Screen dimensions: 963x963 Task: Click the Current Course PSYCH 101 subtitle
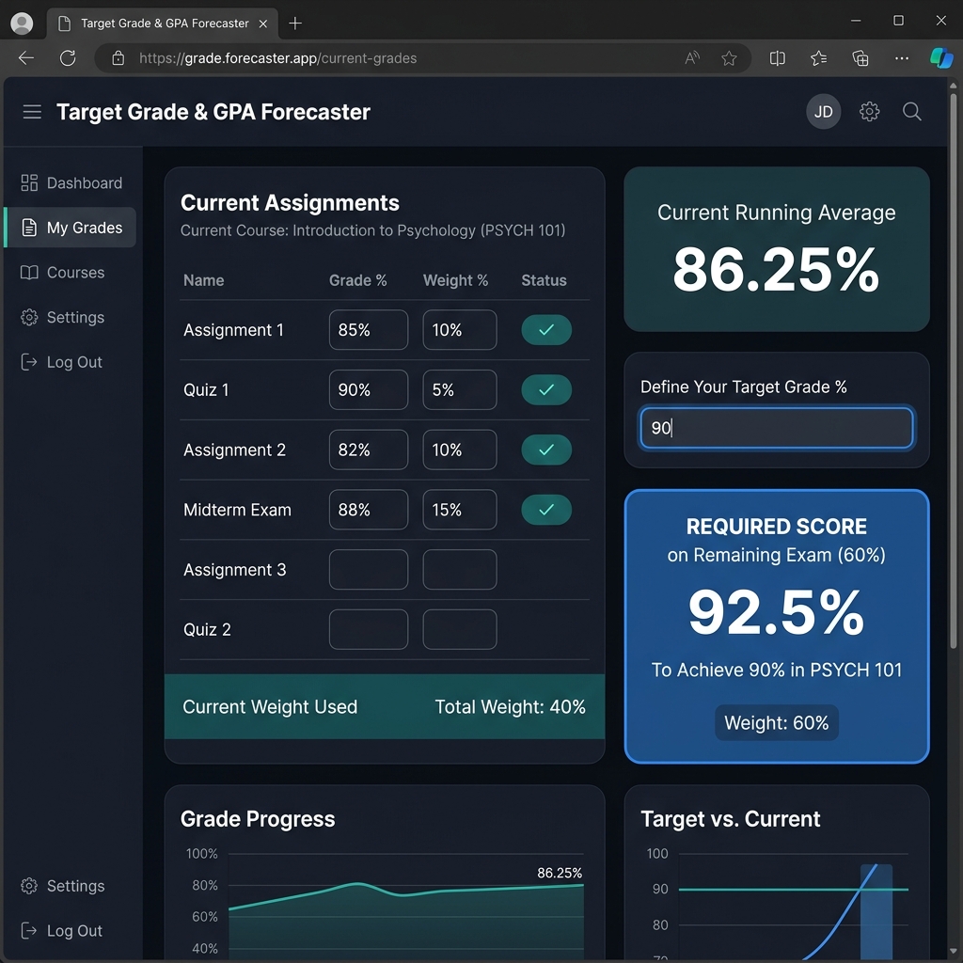point(372,230)
